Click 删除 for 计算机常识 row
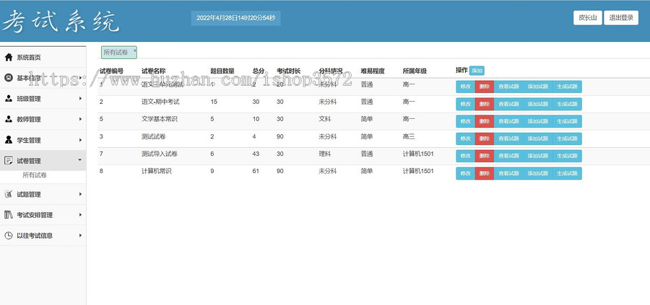 [484, 173]
